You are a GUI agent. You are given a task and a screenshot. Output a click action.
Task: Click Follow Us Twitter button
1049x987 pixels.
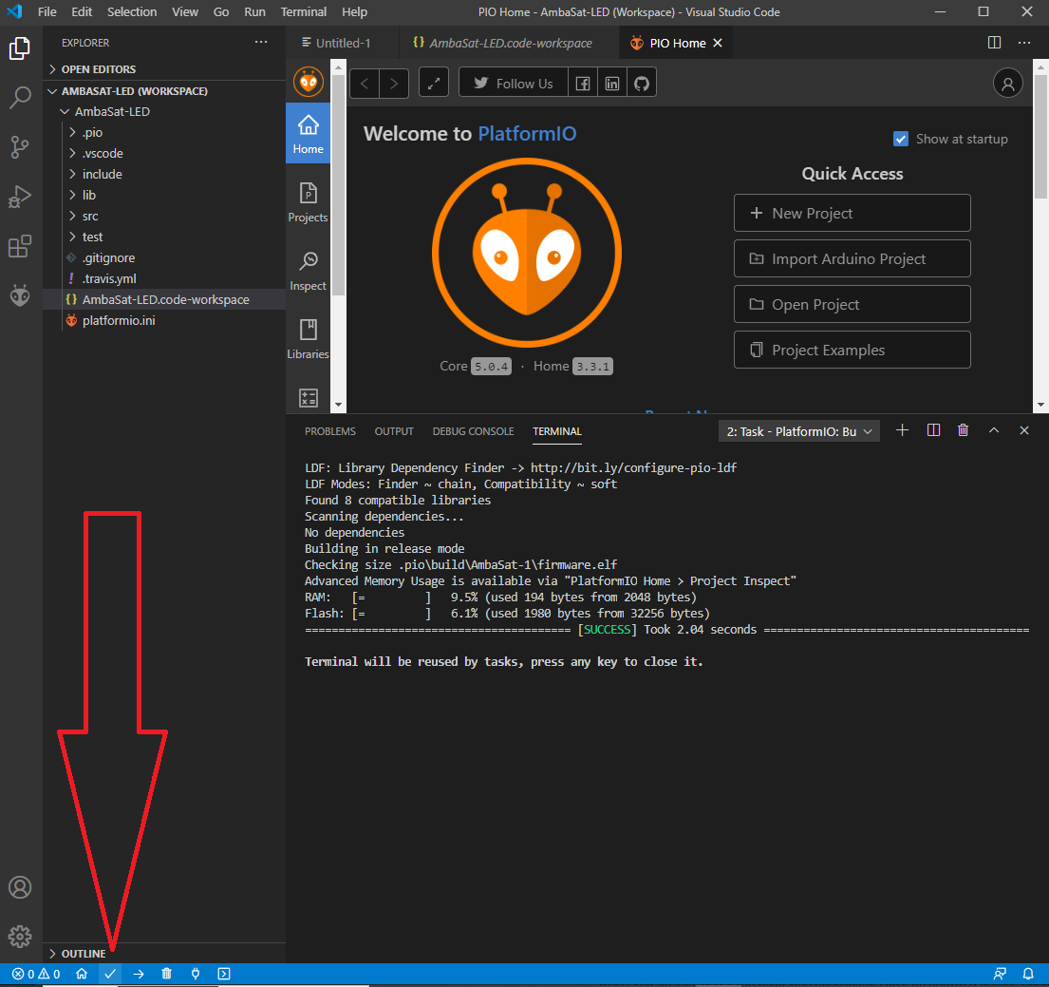(514, 83)
